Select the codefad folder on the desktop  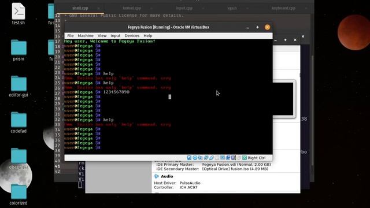tap(18, 122)
